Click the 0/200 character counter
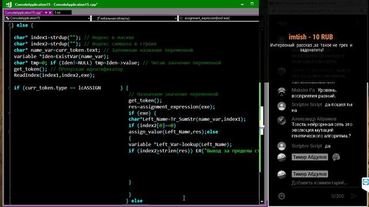The height and width of the screenshot is (207, 369). 337,196
